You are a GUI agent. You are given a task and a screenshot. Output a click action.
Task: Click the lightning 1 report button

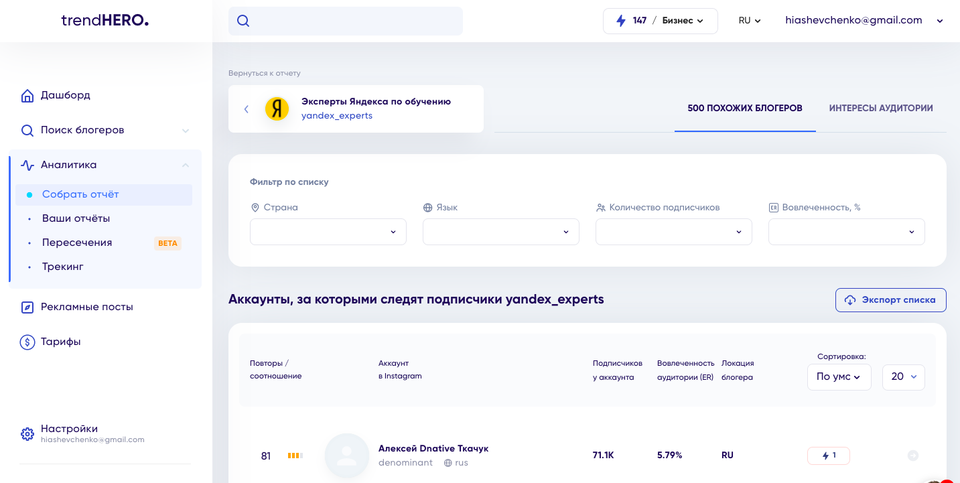click(x=829, y=456)
